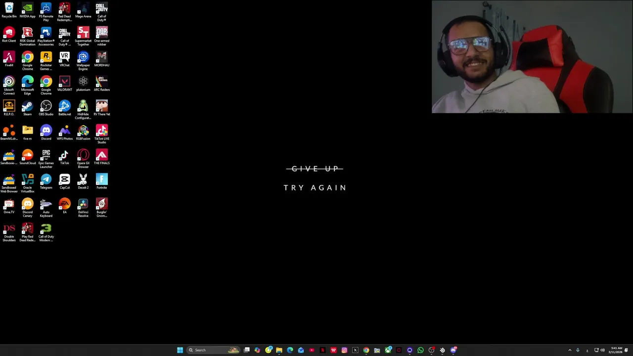The image size is (633, 356).
Task: Open PlayStation Accessories shortcut
Action: [46, 37]
